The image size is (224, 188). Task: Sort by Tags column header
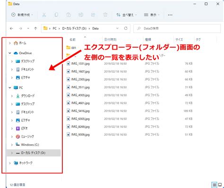(x=198, y=40)
